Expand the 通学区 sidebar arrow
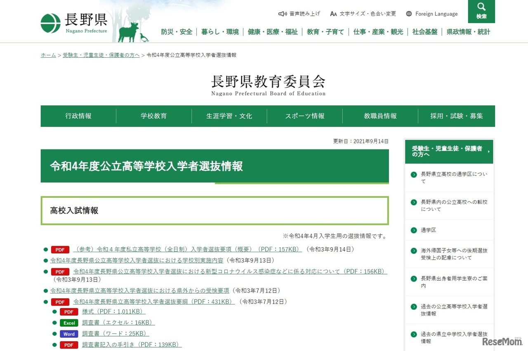528x351 pixels. [x=413, y=230]
